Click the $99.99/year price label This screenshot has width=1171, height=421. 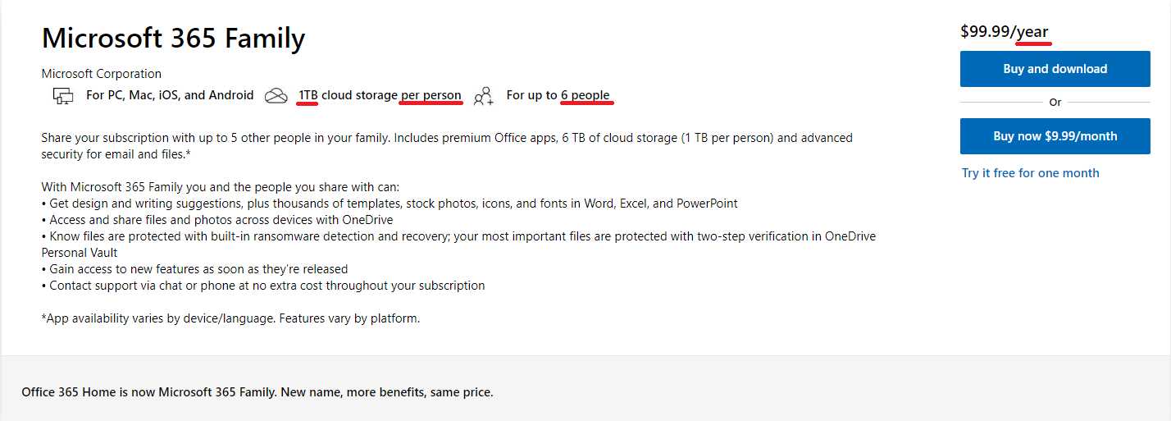1005,32
